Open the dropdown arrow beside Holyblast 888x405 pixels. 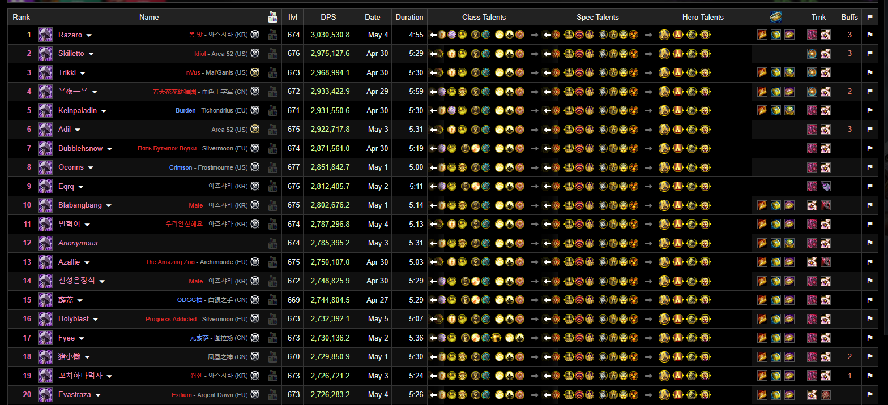pyautogui.click(x=96, y=319)
